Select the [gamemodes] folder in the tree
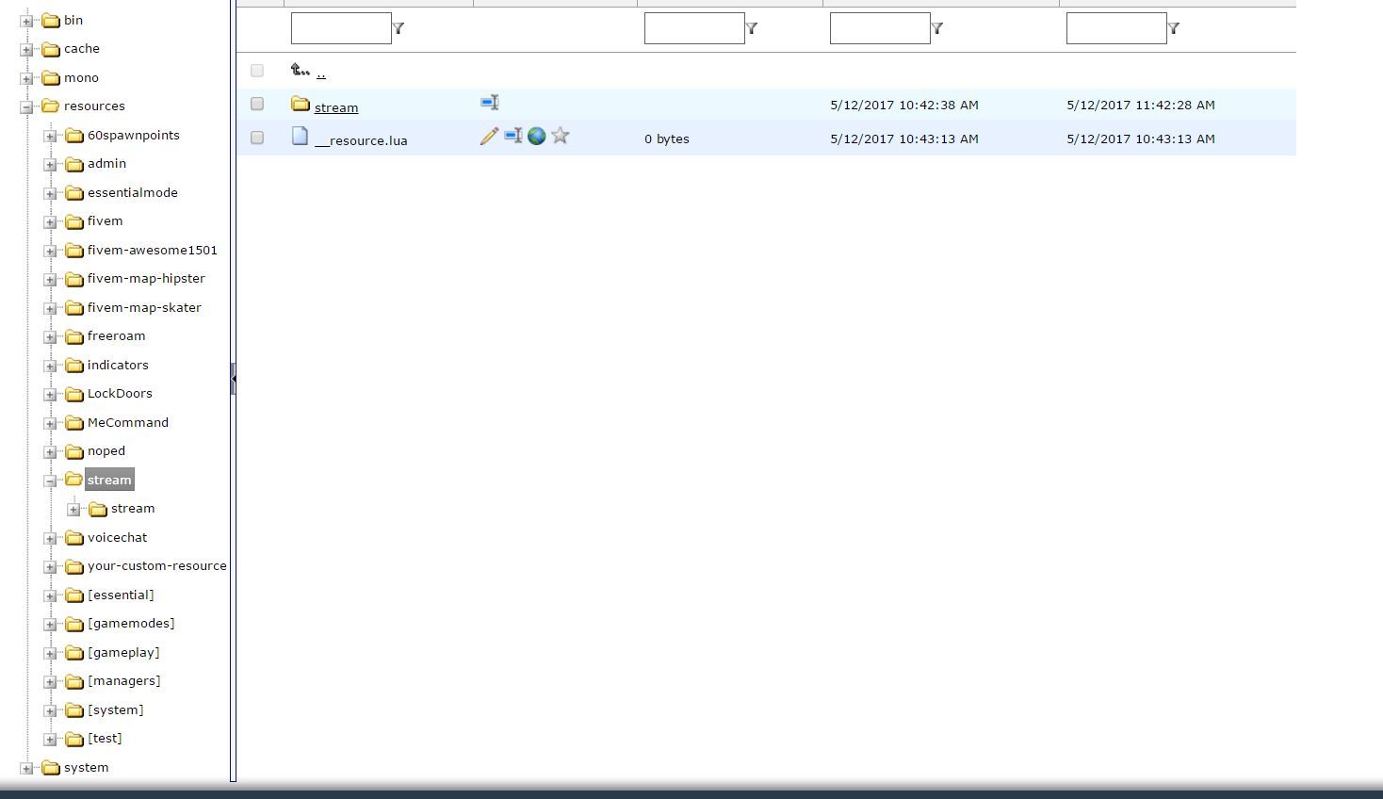This screenshot has height=799, width=1383. click(130, 624)
